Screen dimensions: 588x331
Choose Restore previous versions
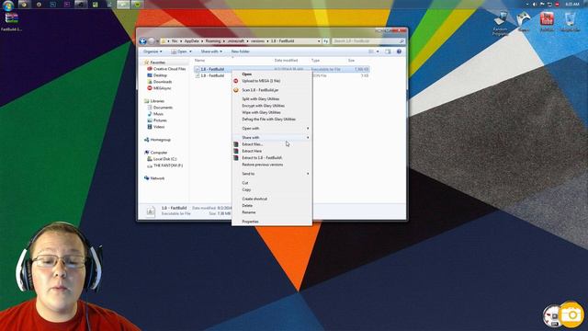(272, 165)
